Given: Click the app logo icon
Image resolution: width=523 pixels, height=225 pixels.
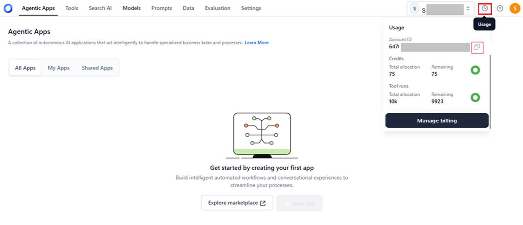Looking at the screenshot, I should [8, 8].
